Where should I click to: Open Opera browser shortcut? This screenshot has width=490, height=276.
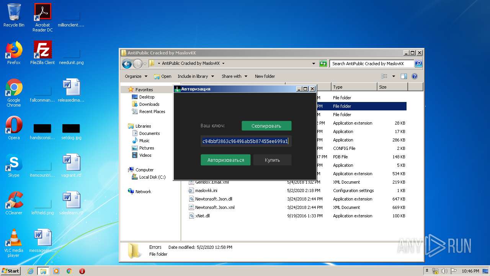coord(14,128)
